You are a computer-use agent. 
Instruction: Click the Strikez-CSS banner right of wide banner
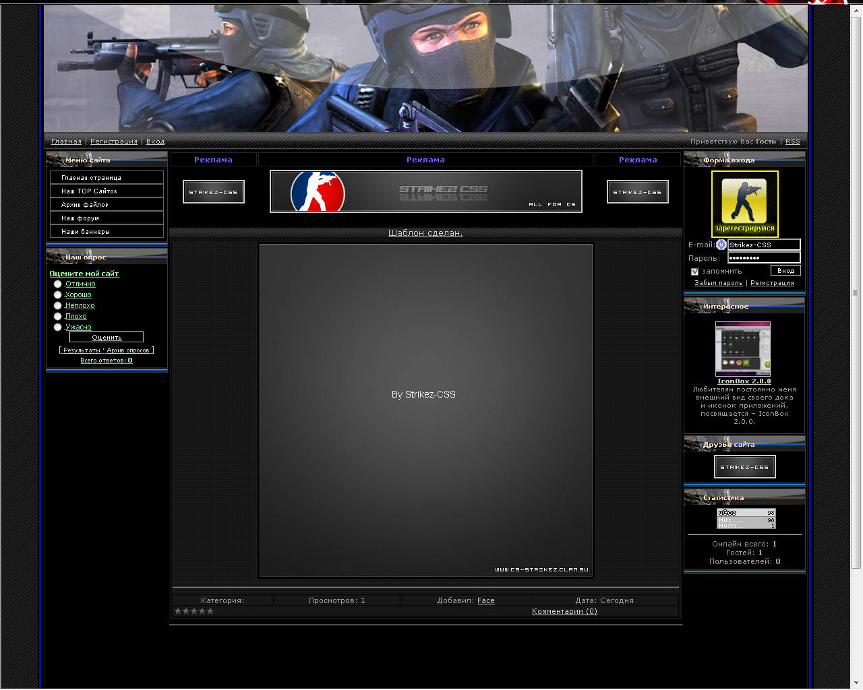tap(638, 192)
